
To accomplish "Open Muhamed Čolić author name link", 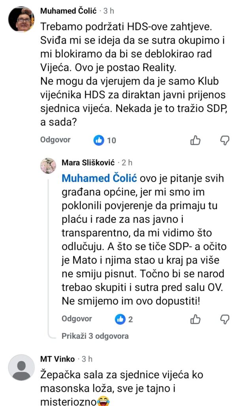I will click(67, 11).
